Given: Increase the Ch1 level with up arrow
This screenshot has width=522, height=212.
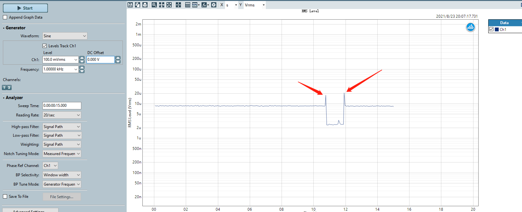Looking at the screenshot, I should tap(82, 58).
